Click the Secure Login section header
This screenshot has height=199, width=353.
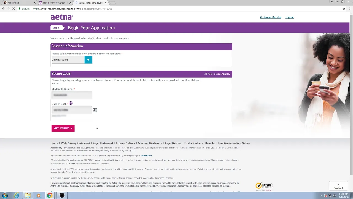point(141,74)
